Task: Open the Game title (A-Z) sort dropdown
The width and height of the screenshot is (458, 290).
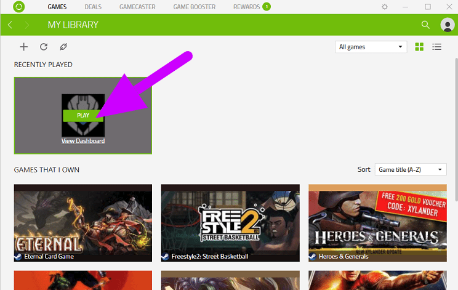Action: pos(411,170)
